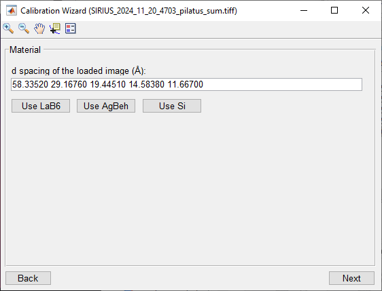Activate the Pan hand tool
This screenshot has height=291, width=382.
(39, 28)
